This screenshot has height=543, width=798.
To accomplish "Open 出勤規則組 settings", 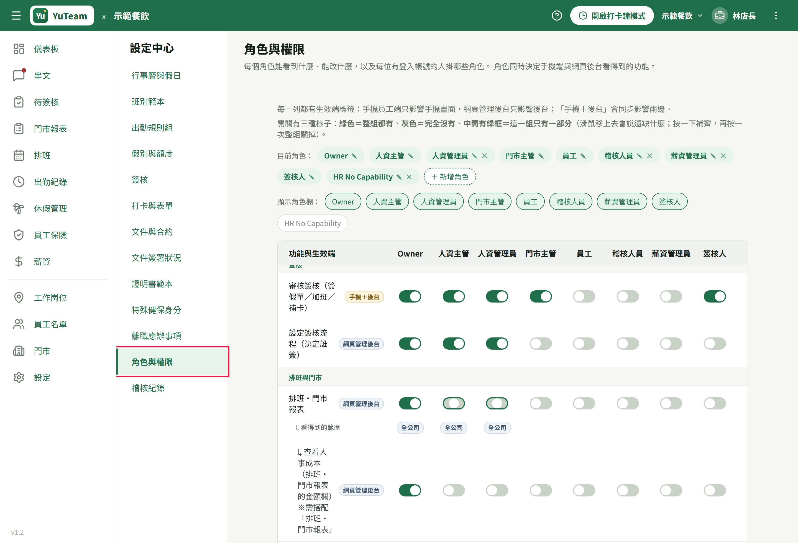I will tap(171, 128).
